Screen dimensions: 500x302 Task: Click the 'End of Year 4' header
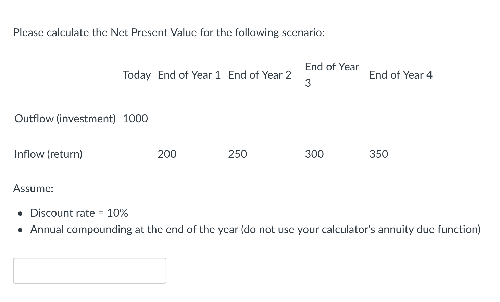[x=401, y=75]
